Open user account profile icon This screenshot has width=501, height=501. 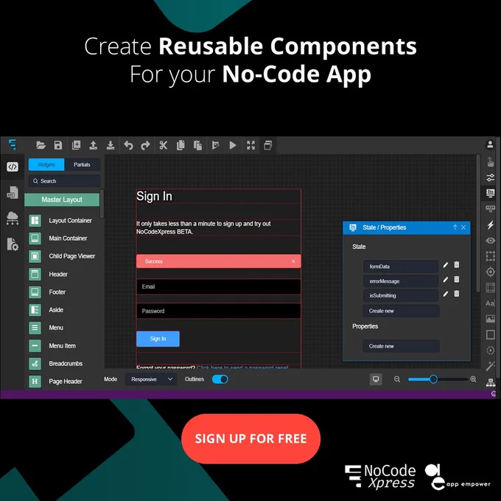(490, 144)
